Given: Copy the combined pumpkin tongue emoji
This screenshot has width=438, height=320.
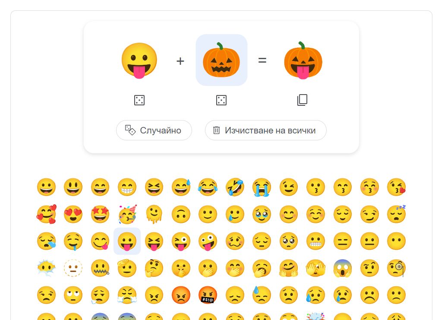Looking at the screenshot, I should coord(302,100).
